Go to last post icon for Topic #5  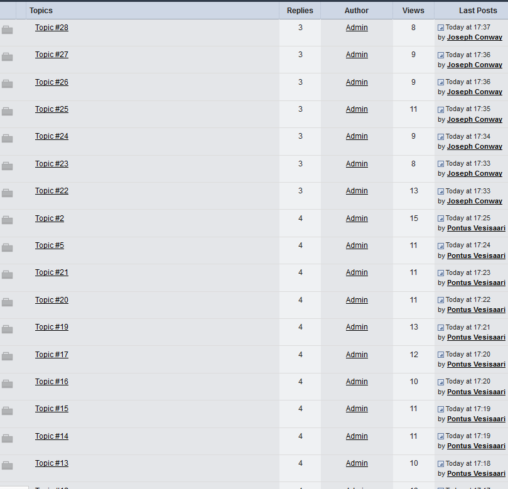click(441, 246)
